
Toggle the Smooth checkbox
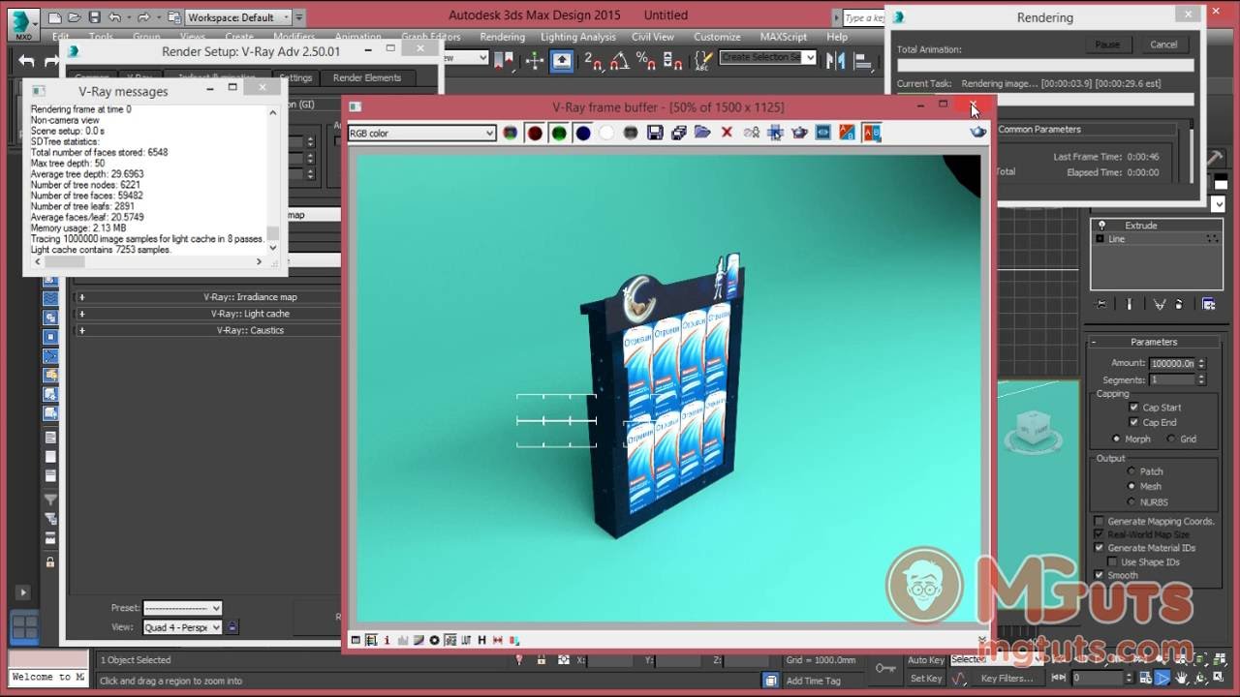(x=1099, y=575)
